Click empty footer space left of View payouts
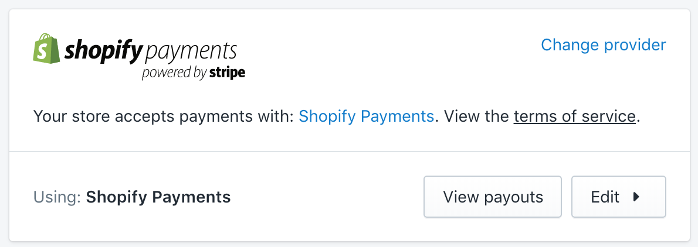698x247 pixels. (x=328, y=197)
